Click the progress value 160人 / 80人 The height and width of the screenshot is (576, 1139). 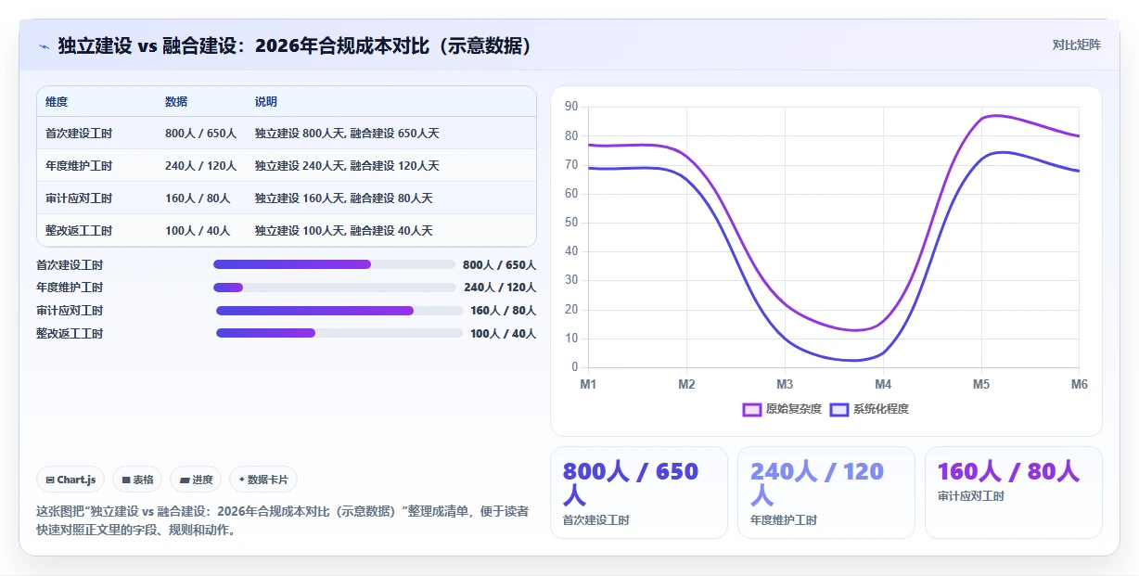point(503,311)
